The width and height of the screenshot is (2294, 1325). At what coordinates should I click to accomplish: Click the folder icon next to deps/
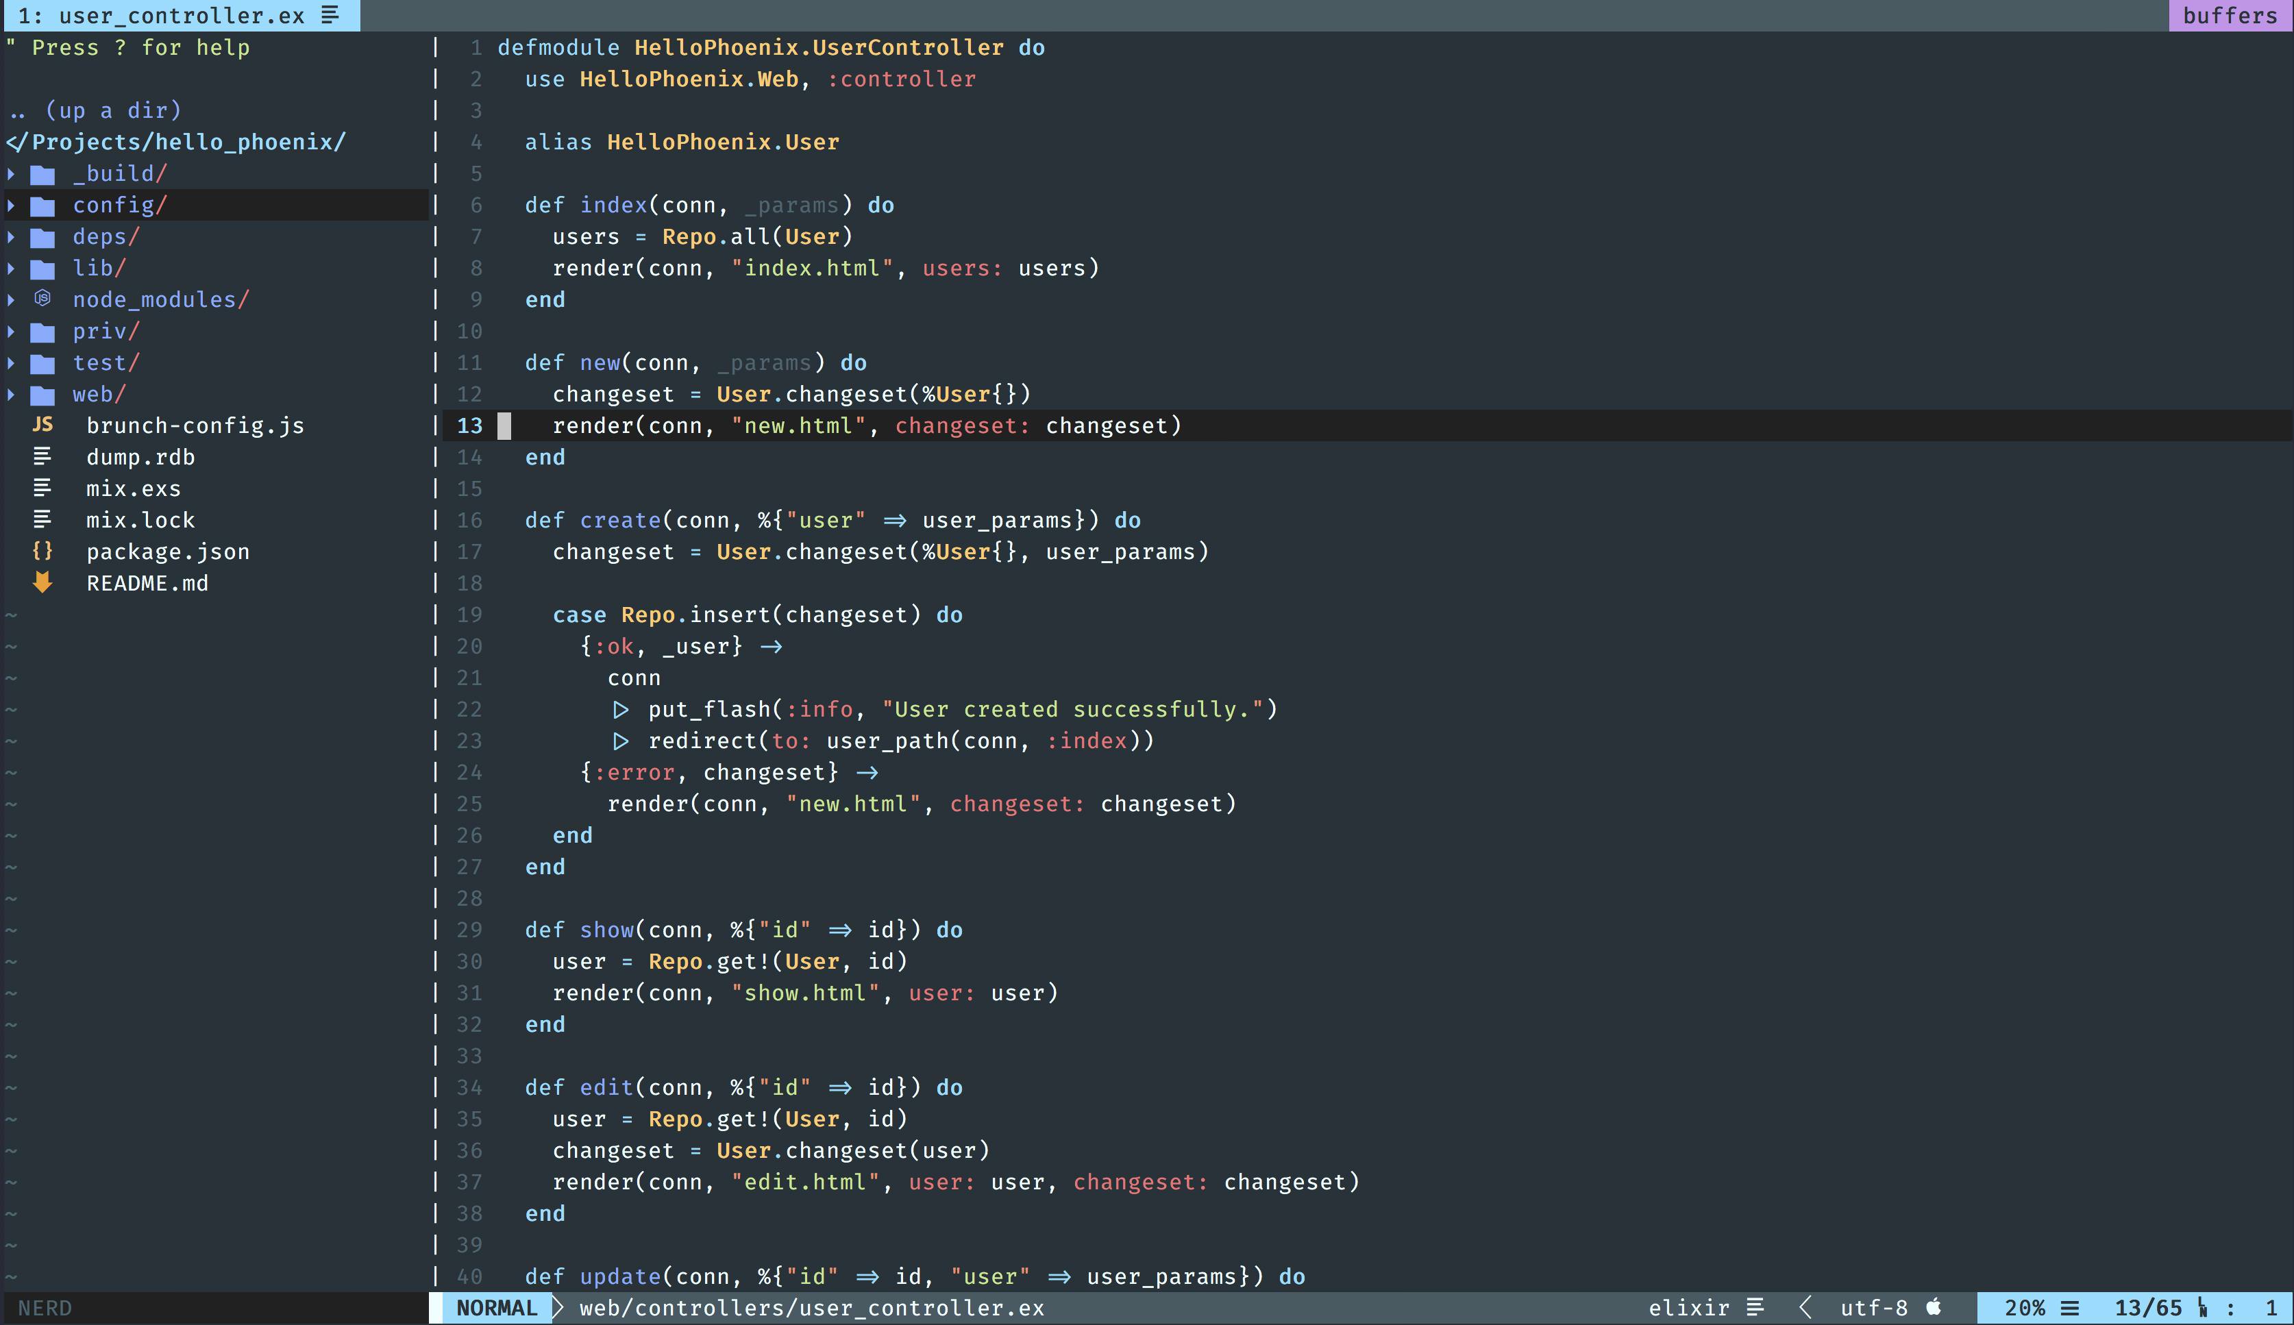pos(42,238)
